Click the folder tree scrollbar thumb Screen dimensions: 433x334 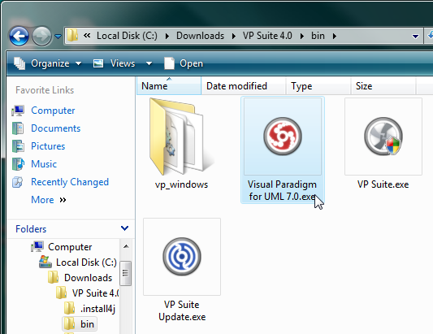click(126, 273)
